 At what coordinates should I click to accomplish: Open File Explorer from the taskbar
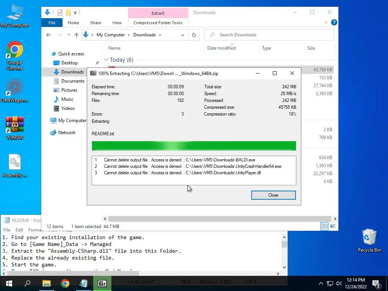tap(46, 283)
